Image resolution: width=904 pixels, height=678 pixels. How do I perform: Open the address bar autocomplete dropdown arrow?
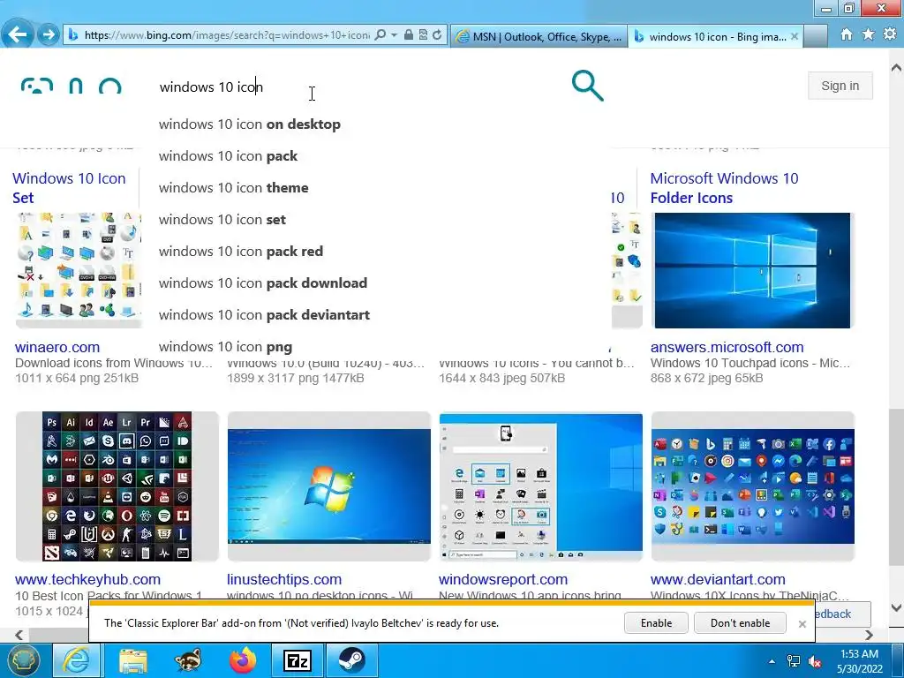coord(395,35)
